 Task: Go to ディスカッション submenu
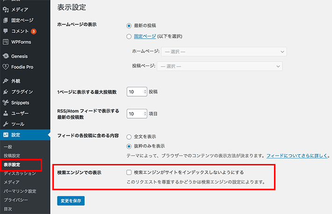tap(20, 173)
